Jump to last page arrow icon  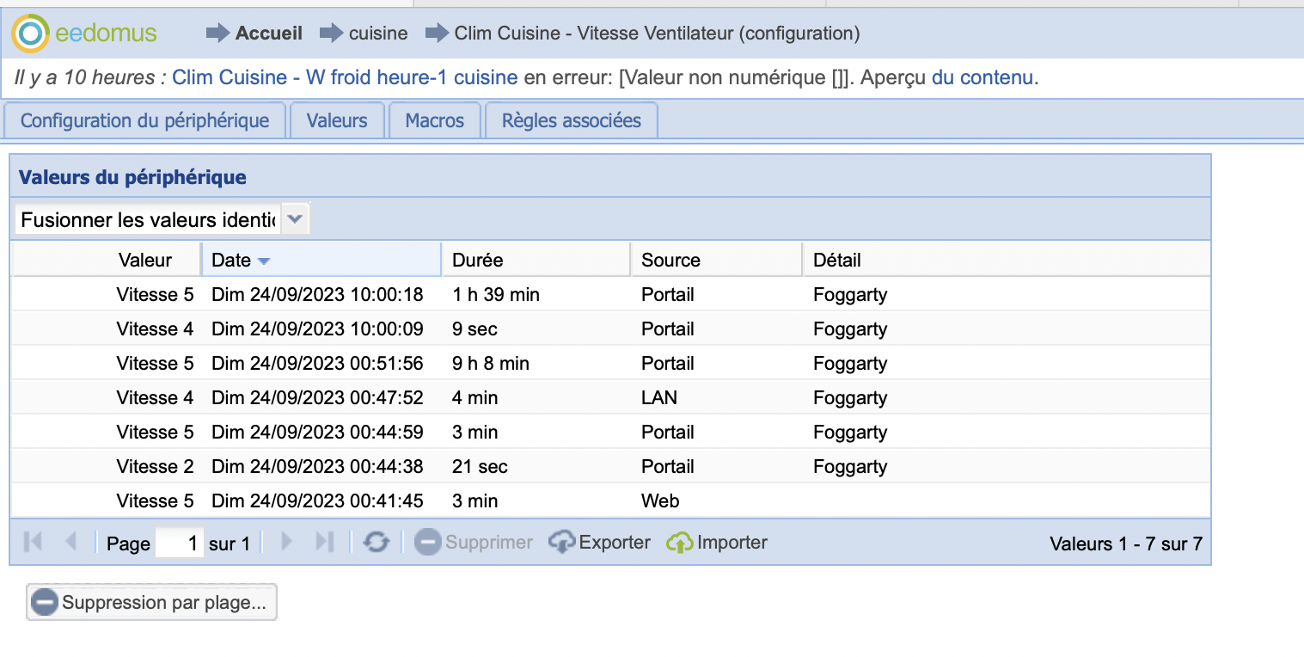pos(324,542)
